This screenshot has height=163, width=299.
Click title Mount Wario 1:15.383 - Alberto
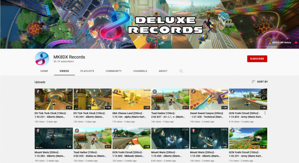tap(50, 154)
